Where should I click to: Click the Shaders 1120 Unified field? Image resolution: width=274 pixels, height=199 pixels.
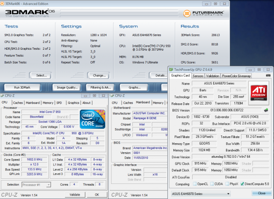[x=207, y=130]
